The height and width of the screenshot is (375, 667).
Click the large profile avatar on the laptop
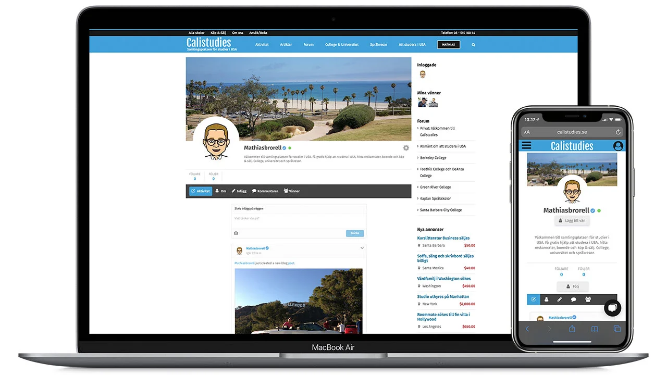click(216, 141)
